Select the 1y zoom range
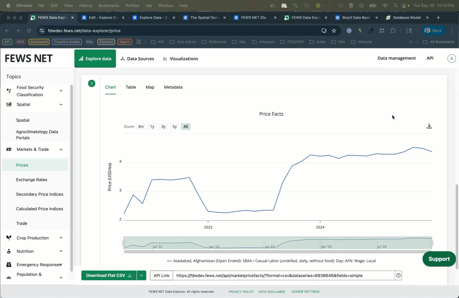Screen dimensions: 459x298 (152, 127)
